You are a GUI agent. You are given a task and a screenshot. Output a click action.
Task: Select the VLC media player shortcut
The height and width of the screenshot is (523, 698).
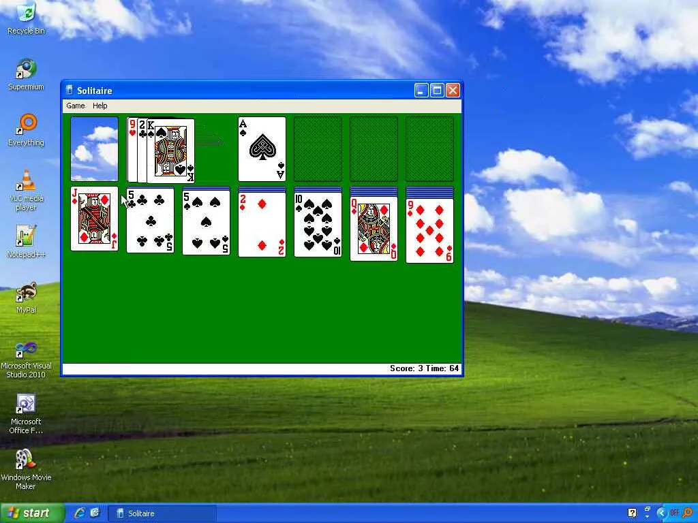tap(27, 190)
